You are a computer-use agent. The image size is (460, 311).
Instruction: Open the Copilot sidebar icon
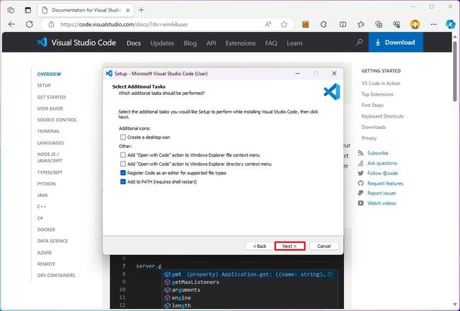(x=450, y=24)
